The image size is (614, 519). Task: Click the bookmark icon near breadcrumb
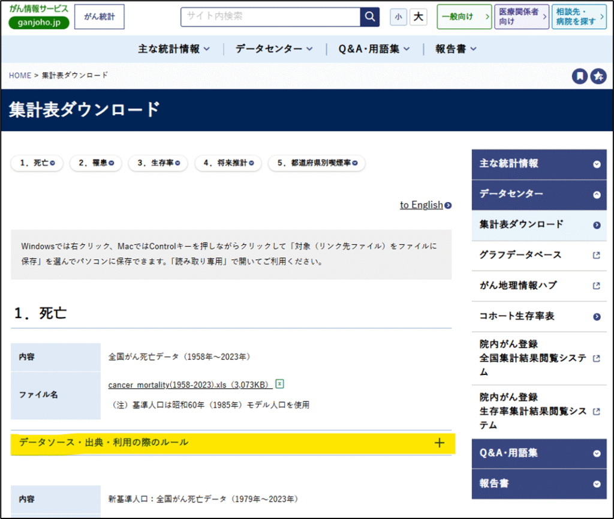click(x=579, y=76)
